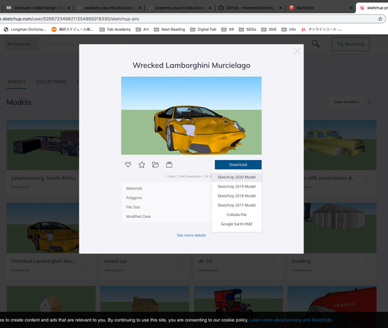Download icon on tuned car card
Screen dimensions: 388x328
(180, 261)
